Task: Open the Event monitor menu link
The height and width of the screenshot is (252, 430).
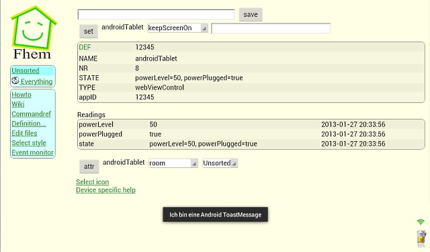Action: tap(33, 153)
